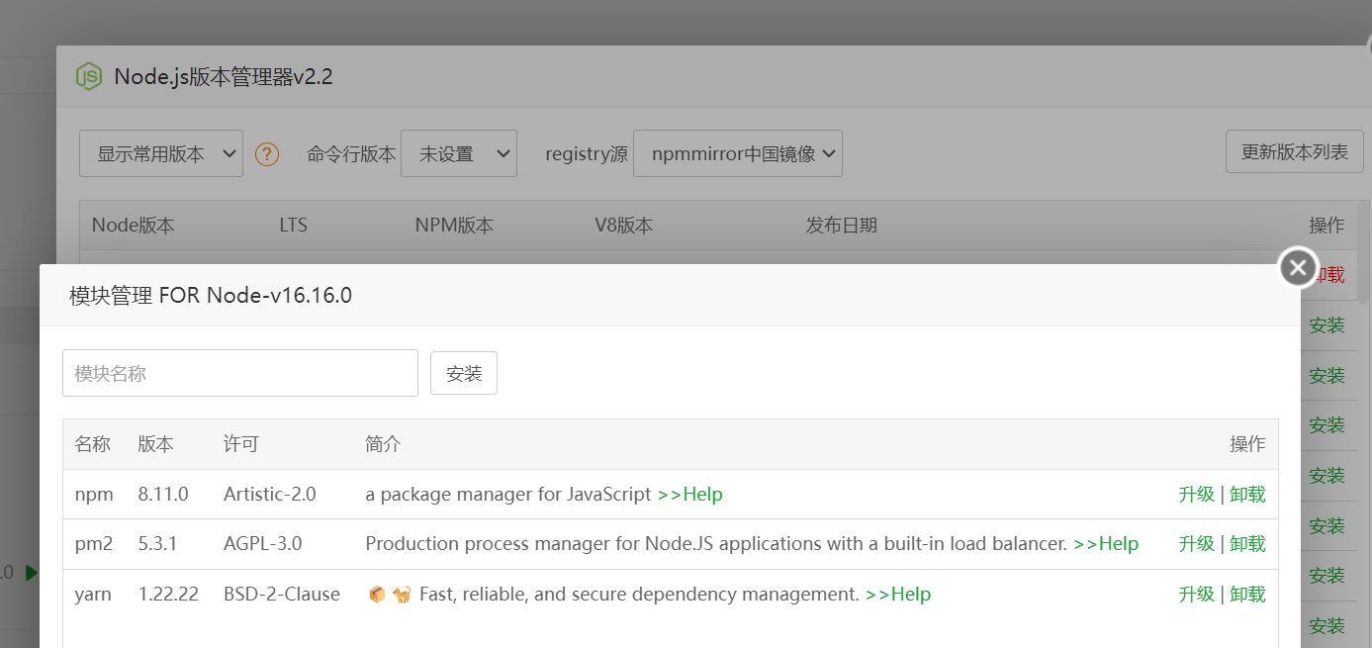Click the 模块管理 FOR Node-v16.16.0 dialog title
Image resolution: width=1372 pixels, height=648 pixels.
(x=211, y=296)
